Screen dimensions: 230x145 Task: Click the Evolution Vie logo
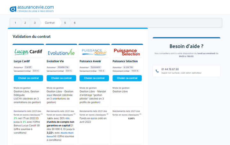[x=61, y=52]
